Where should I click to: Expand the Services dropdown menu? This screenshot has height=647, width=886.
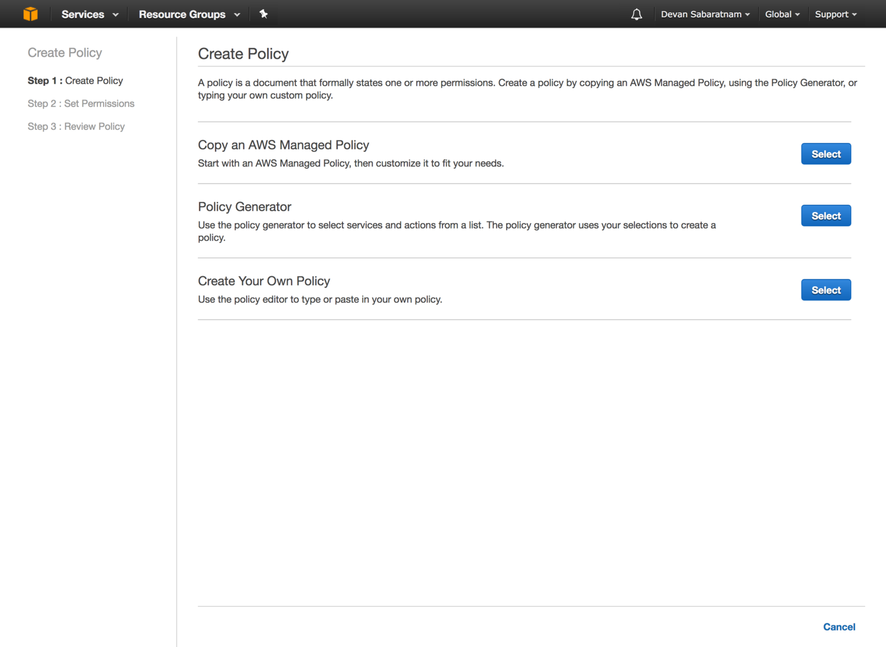coord(90,14)
